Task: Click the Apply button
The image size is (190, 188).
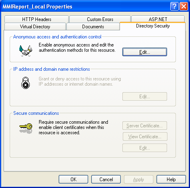Action: point(138,180)
